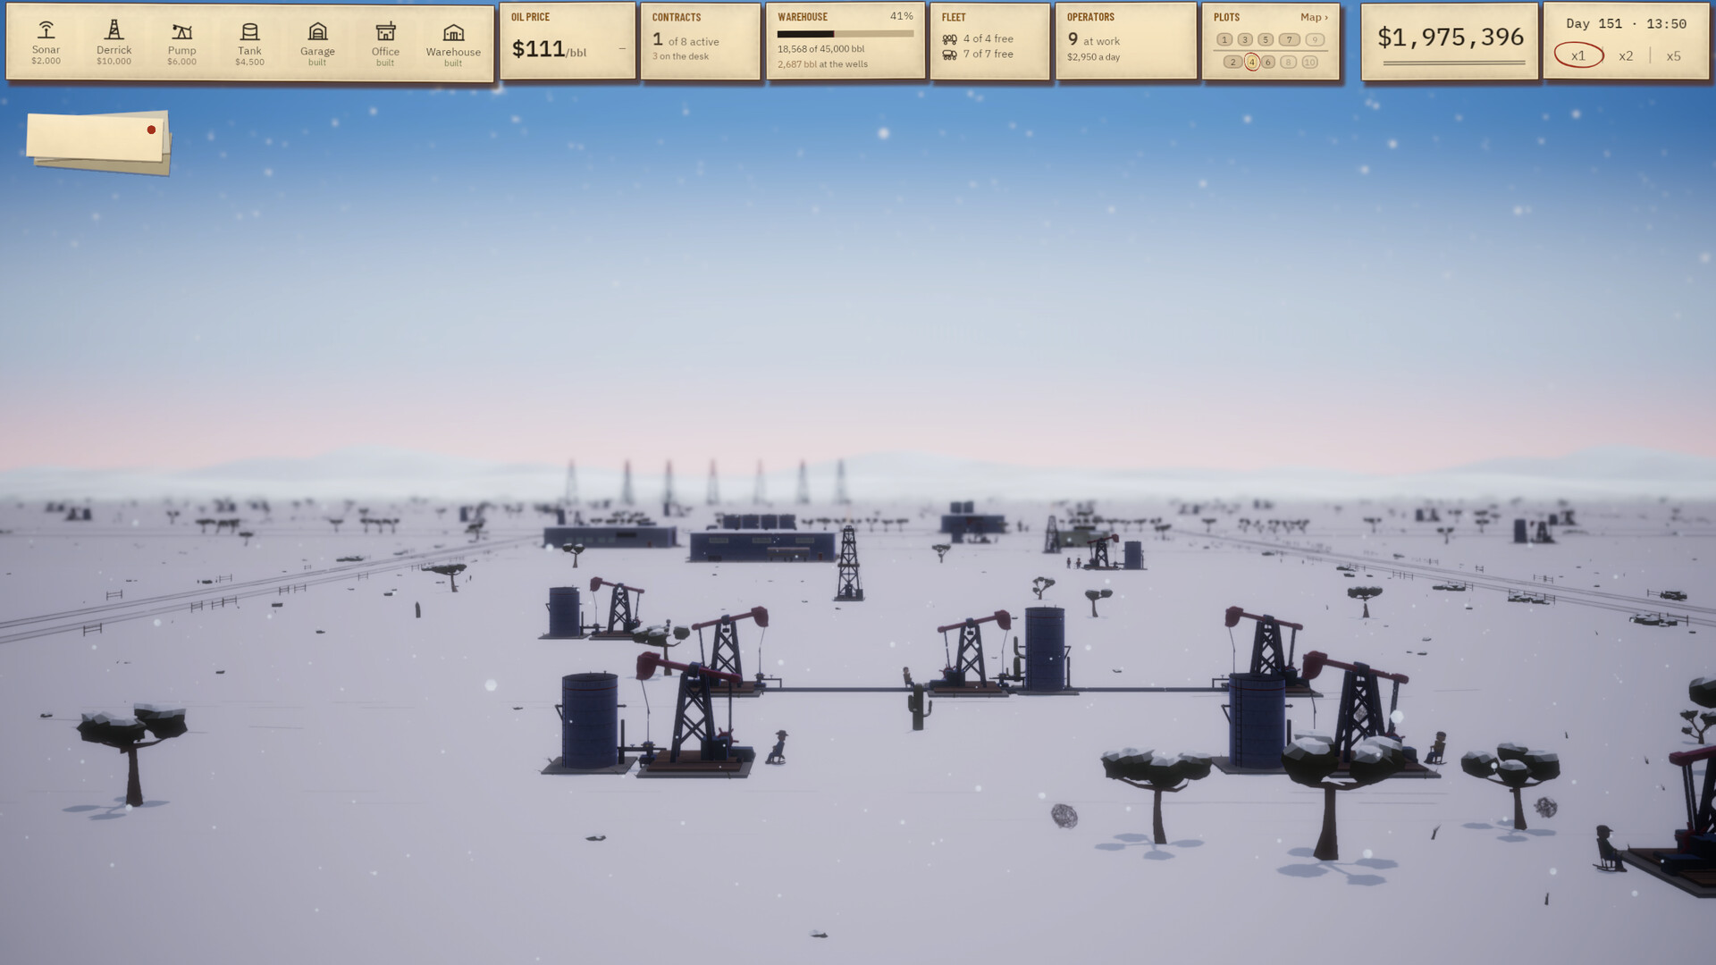The height and width of the screenshot is (965, 1716).
Task: Click the $1,975,396 money balance
Action: click(1450, 37)
